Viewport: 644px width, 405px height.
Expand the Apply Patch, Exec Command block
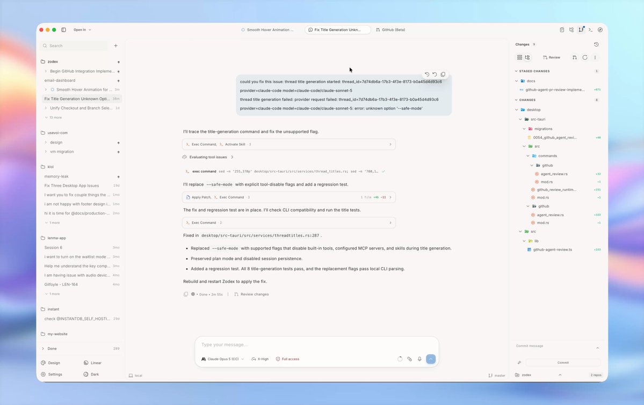(x=289, y=197)
